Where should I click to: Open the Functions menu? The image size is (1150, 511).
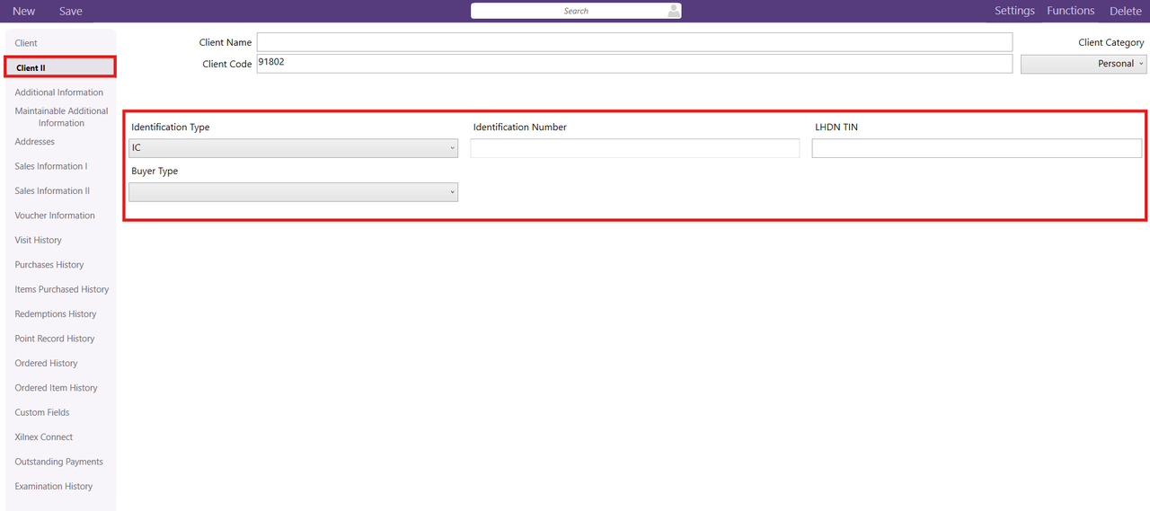click(x=1070, y=11)
